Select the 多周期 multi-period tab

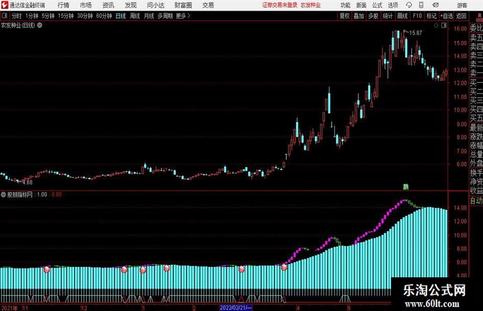(x=165, y=16)
